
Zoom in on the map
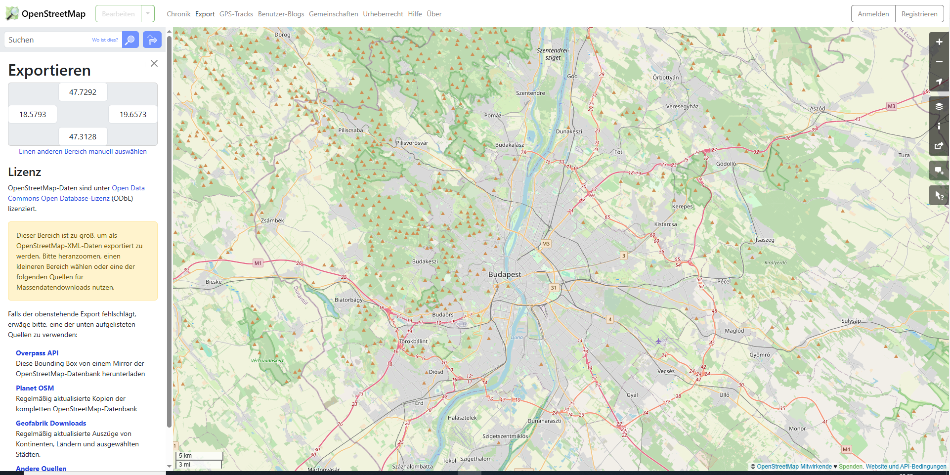coord(939,42)
